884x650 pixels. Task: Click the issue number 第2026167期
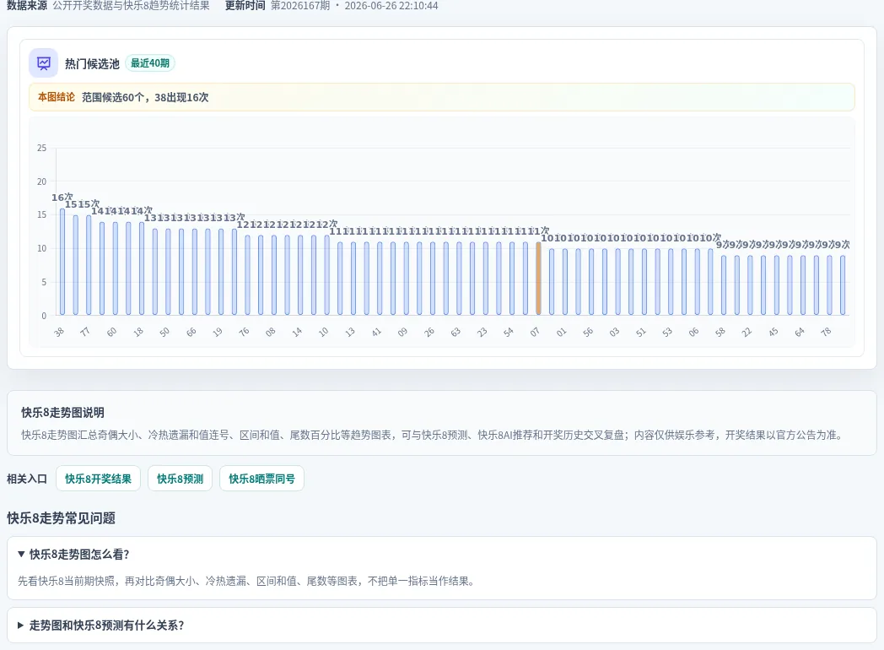(300, 6)
